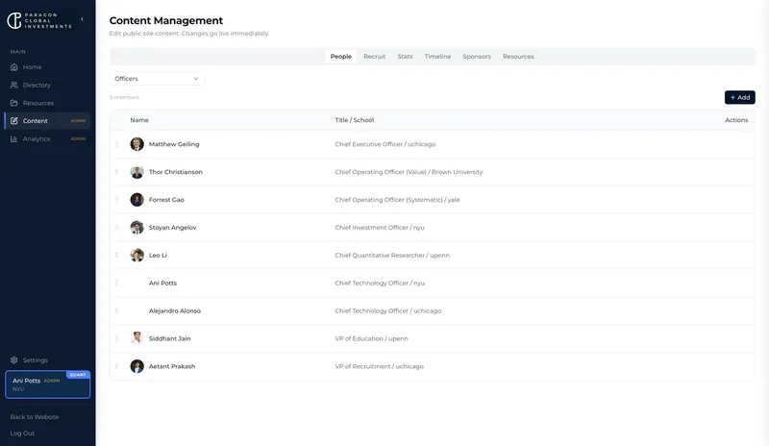Click Forrest Gao's avatar photo
The width and height of the screenshot is (769, 446).
(136, 200)
